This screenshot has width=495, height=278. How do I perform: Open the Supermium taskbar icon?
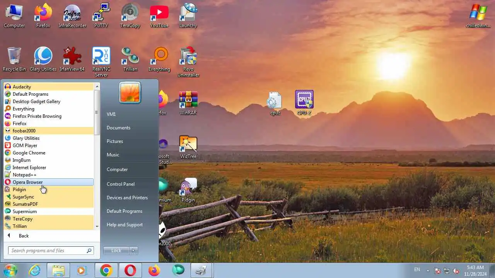click(x=178, y=271)
